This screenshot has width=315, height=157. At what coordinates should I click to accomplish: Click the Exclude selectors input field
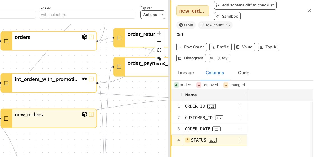click(87, 15)
